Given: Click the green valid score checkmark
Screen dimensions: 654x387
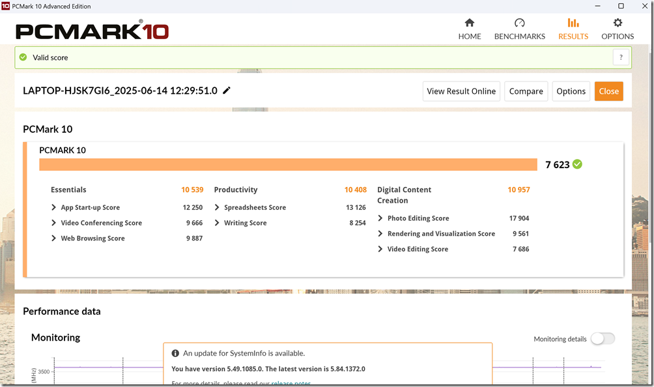Looking at the screenshot, I should (x=23, y=57).
